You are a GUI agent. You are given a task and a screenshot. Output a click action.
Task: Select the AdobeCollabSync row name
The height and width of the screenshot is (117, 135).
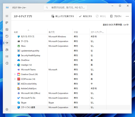(x=29, y=89)
